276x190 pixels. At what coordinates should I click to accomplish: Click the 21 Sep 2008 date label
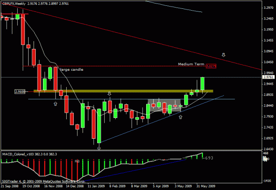pos(10,186)
